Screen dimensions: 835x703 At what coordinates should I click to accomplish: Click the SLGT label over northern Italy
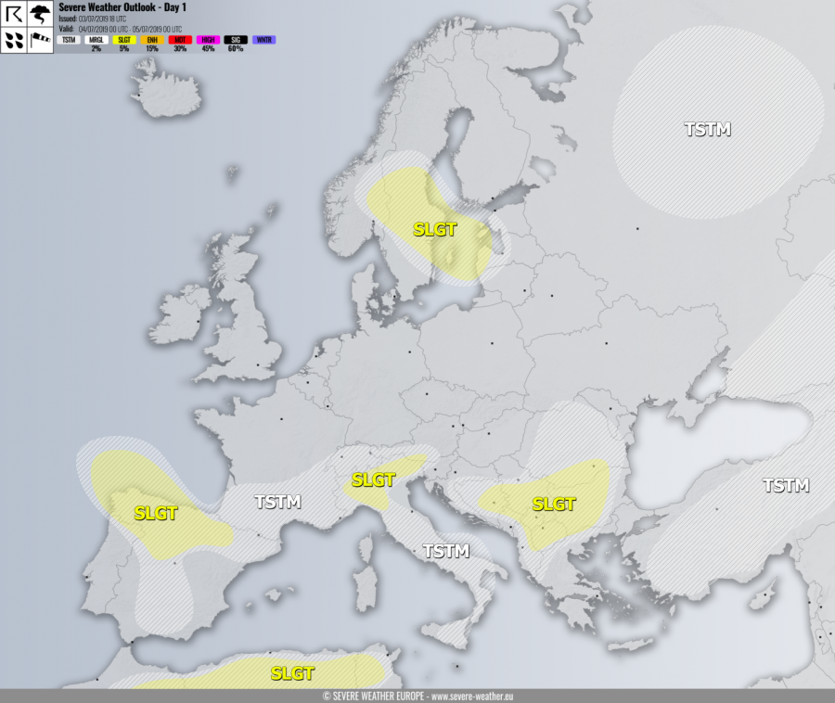(x=373, y=480)
